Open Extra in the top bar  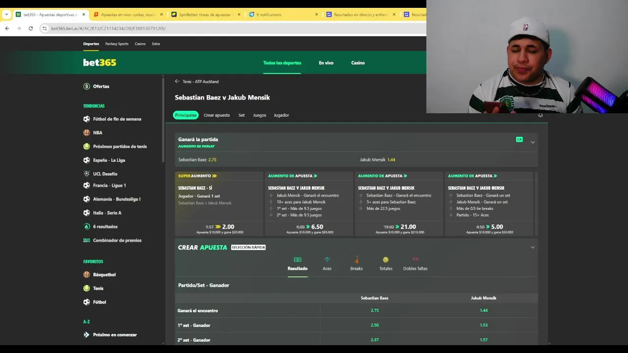coord(156,44)
